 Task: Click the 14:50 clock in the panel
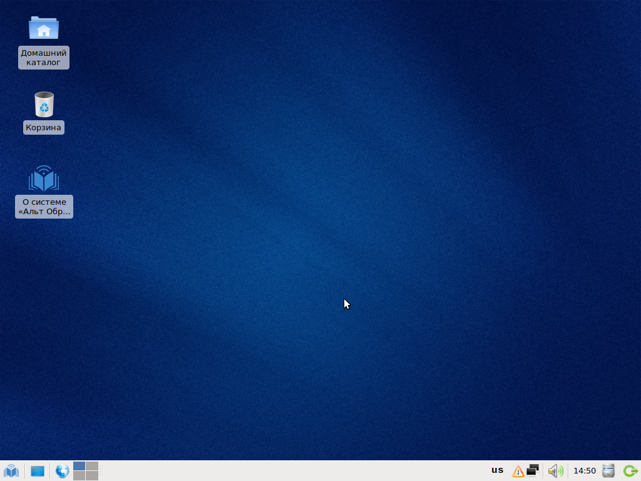click(585, 471)
